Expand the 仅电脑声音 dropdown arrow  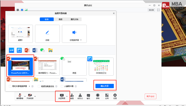click(81, 40)
